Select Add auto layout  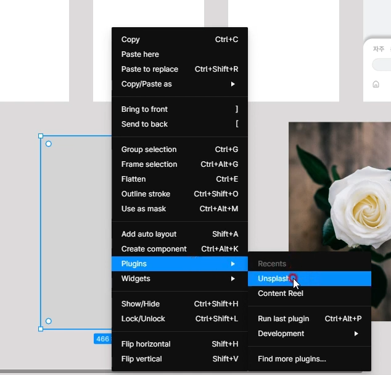[x=179, y=234]
